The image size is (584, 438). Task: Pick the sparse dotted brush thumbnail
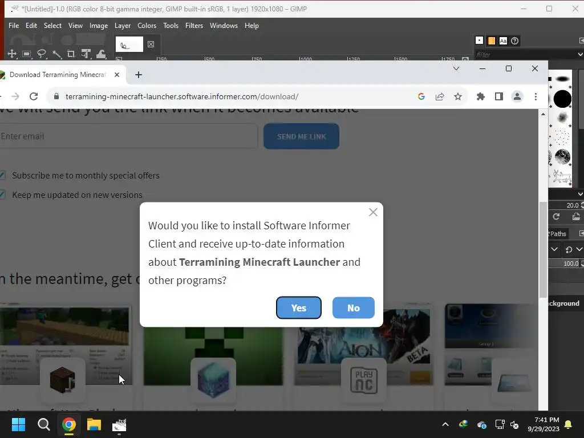[562, 137]
